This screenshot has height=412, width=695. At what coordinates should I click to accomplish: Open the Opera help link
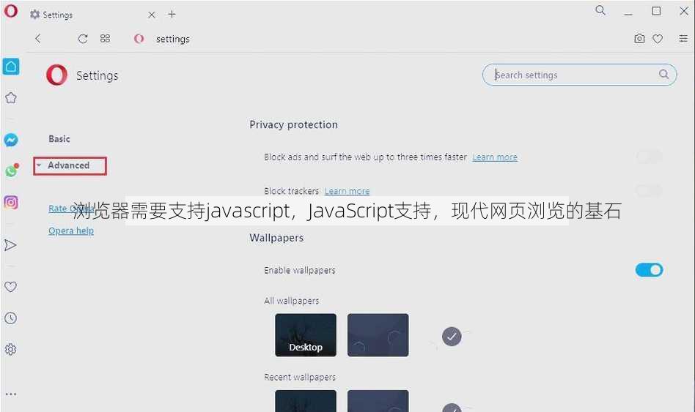[71, 231]
